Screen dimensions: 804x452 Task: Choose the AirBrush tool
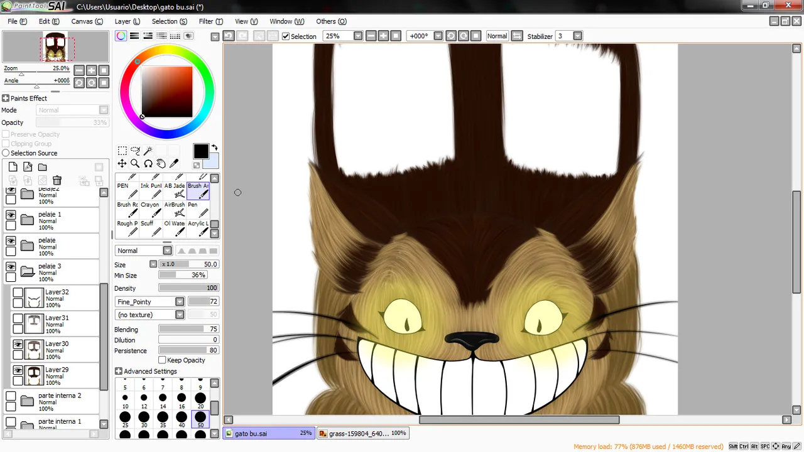[175, 210]
